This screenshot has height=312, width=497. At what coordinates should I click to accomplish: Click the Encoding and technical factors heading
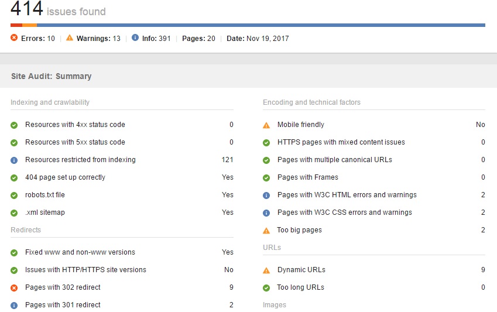[311, 102]
